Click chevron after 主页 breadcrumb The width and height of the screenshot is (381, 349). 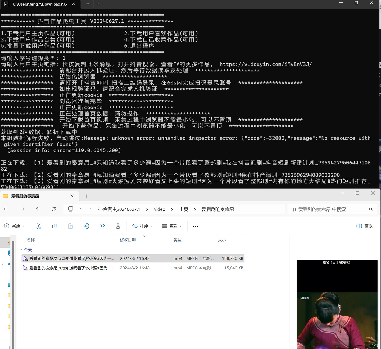[195, 209]
